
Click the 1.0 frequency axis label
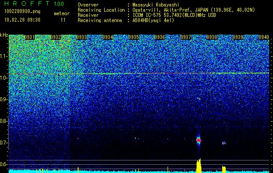tap(3, 78)
